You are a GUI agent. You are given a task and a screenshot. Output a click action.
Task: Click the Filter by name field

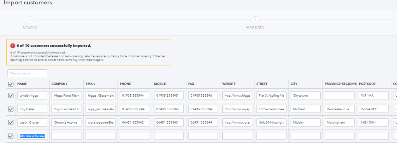point(27,73)
